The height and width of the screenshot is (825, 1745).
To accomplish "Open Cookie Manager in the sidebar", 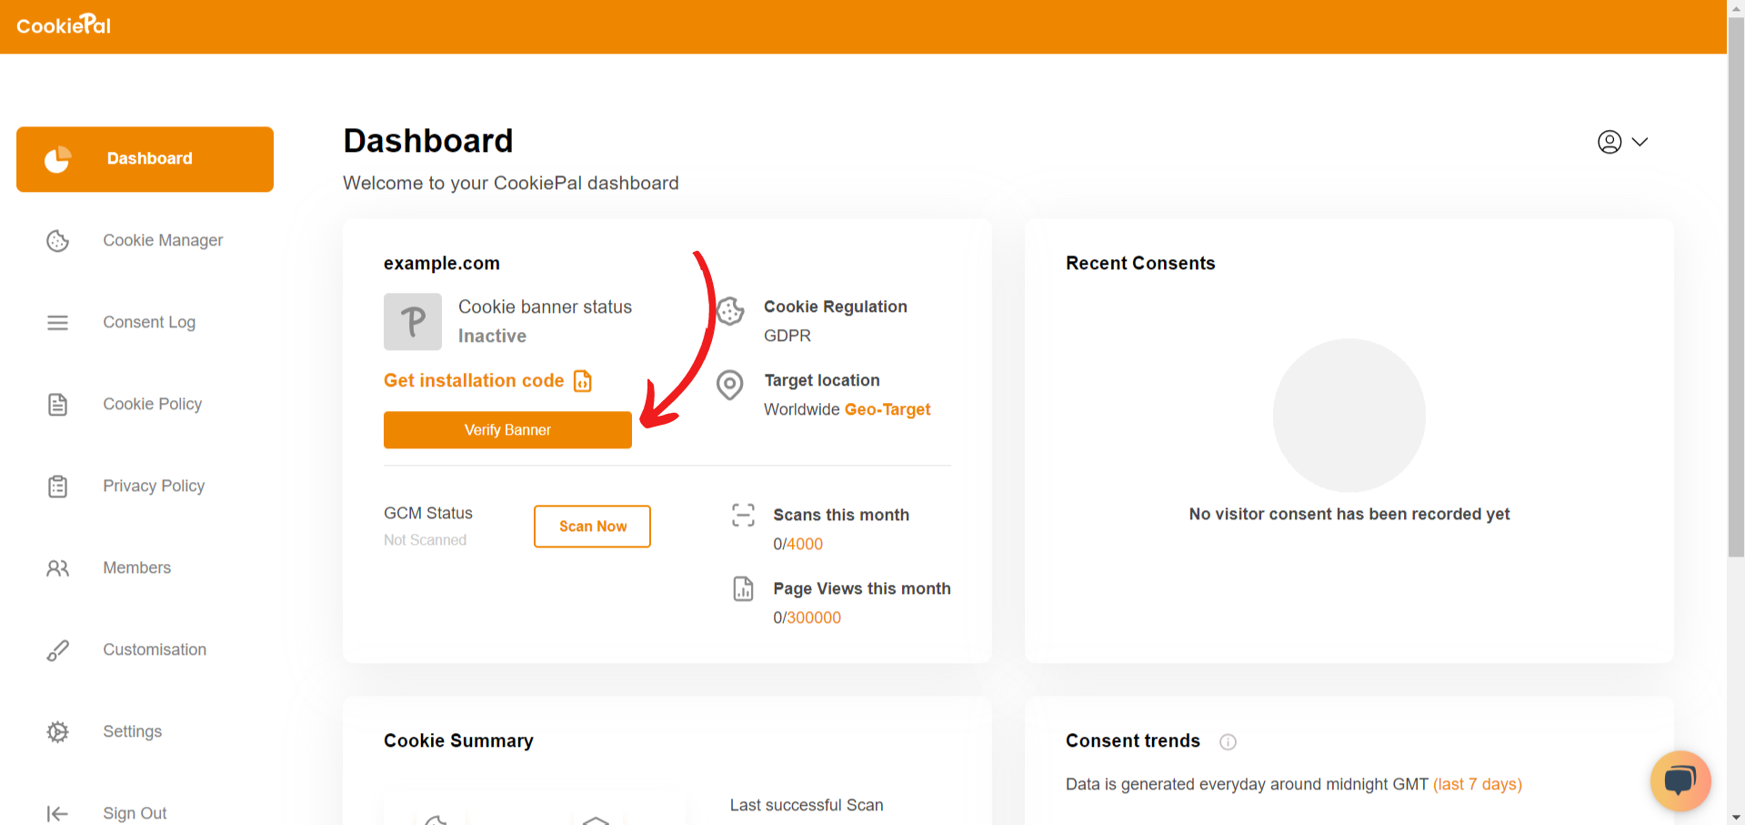I will (x=163, y=240).
